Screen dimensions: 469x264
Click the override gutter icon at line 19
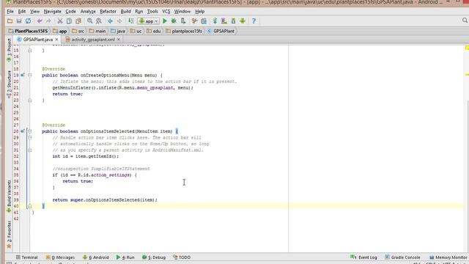23,75
